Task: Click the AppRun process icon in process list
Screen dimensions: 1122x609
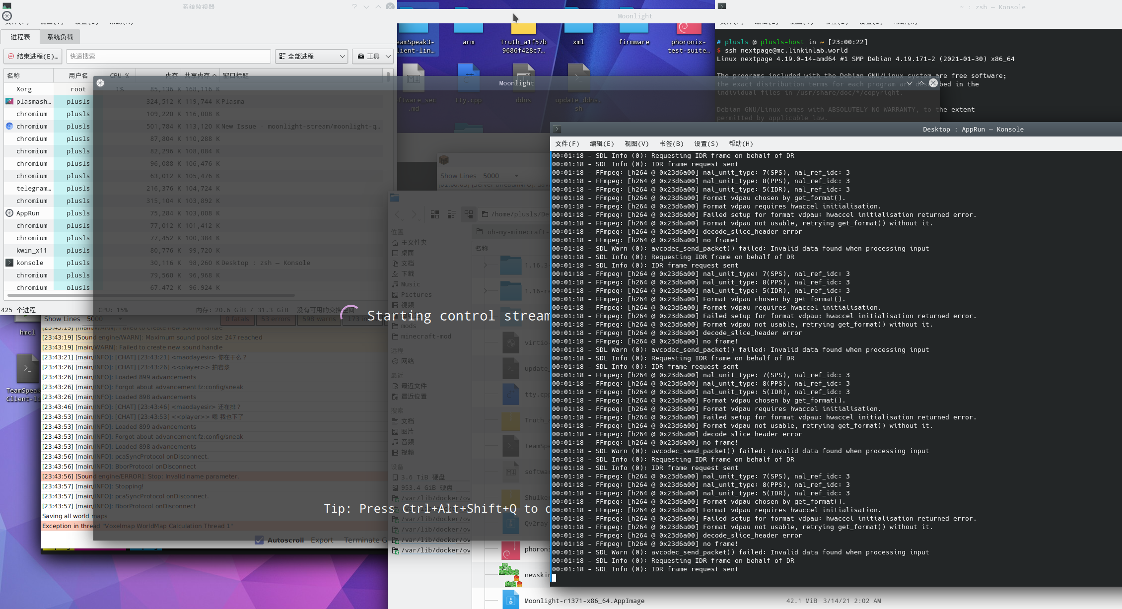Action: tap(9, 213)
